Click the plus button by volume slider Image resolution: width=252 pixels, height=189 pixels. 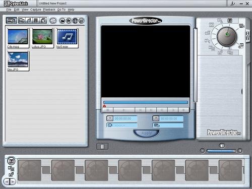[x=240, y=151]
